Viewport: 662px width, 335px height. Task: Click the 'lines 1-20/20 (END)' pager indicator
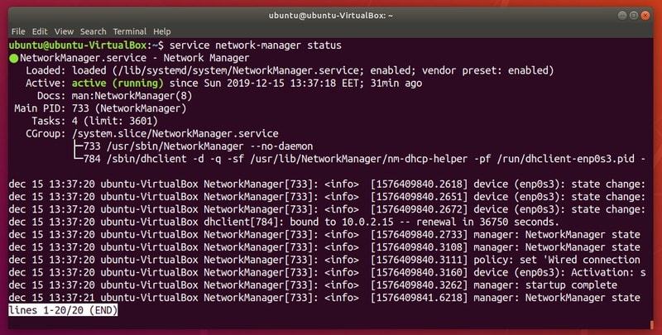(x=63, y=310)
